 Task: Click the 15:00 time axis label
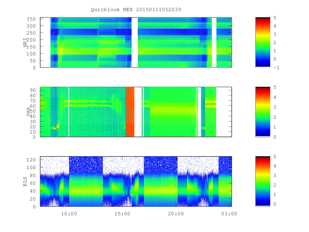point(122,213)
